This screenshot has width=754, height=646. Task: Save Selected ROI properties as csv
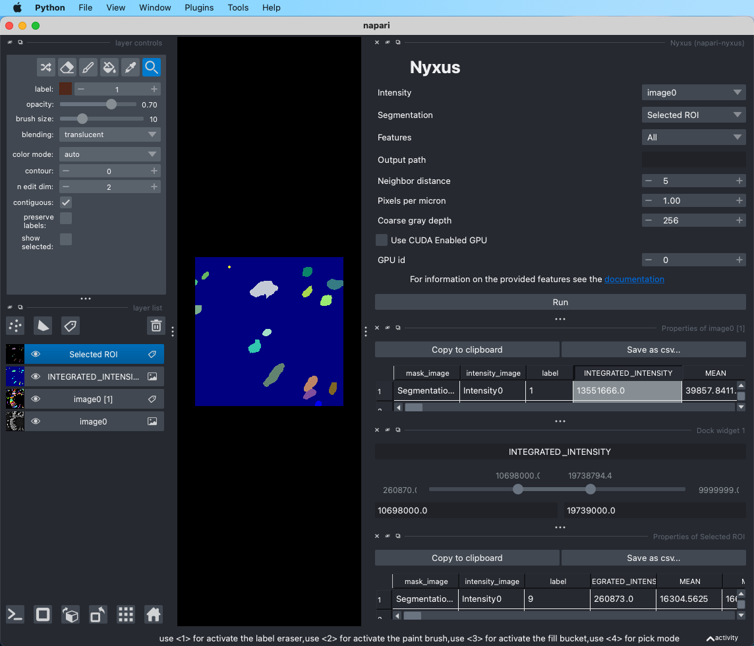654,558
